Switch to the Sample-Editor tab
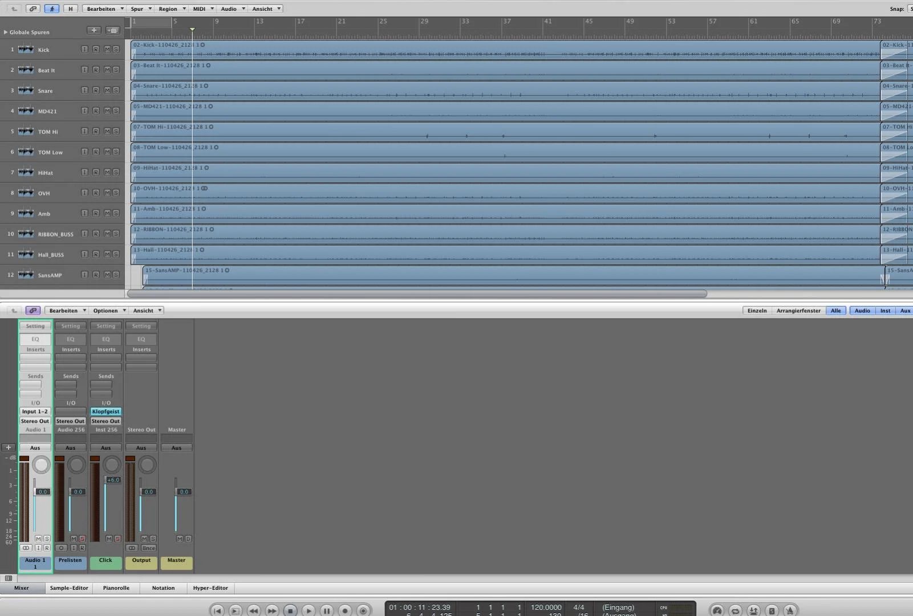The height and width of the screenshot is (616, 913). (69, 588)
